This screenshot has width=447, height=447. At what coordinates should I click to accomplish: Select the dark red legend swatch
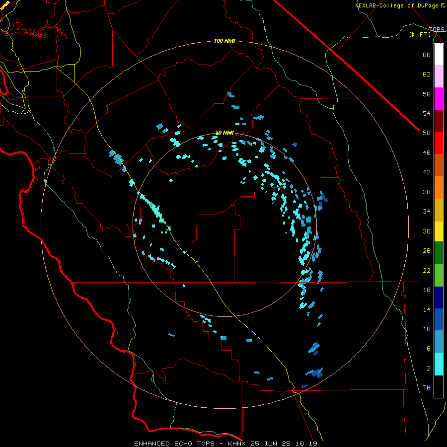(x=439, y=121)
